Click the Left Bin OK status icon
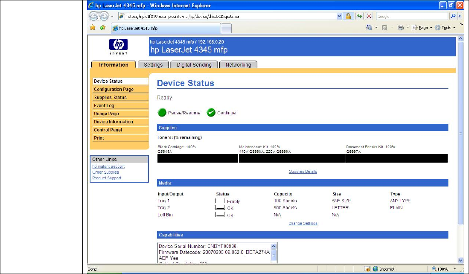This screenshot has height=274, width=469. pos(220,215)
